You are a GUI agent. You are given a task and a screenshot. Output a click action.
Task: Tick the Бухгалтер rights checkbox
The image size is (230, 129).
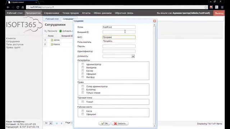click(83, 89)
